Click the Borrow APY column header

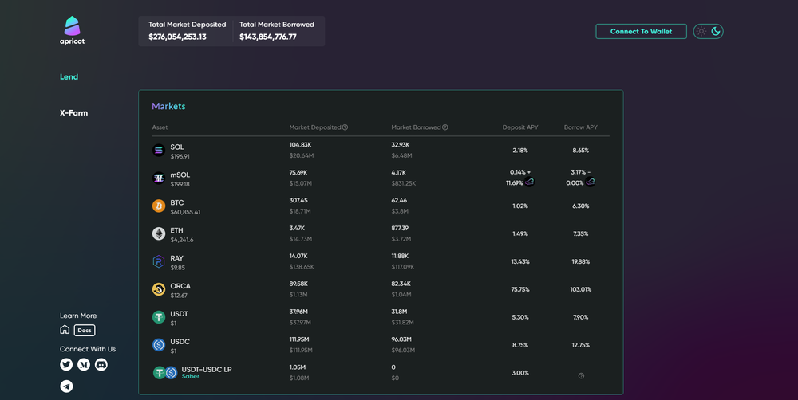[x=581, y=127]
